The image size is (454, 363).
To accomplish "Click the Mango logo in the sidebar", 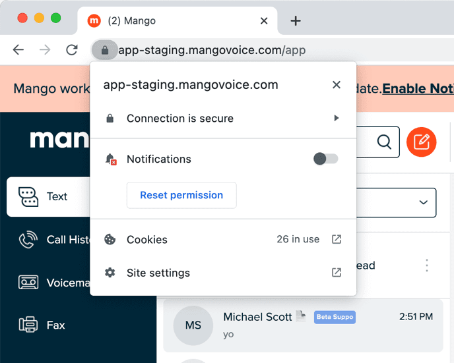I will click(x=59, y=139).
